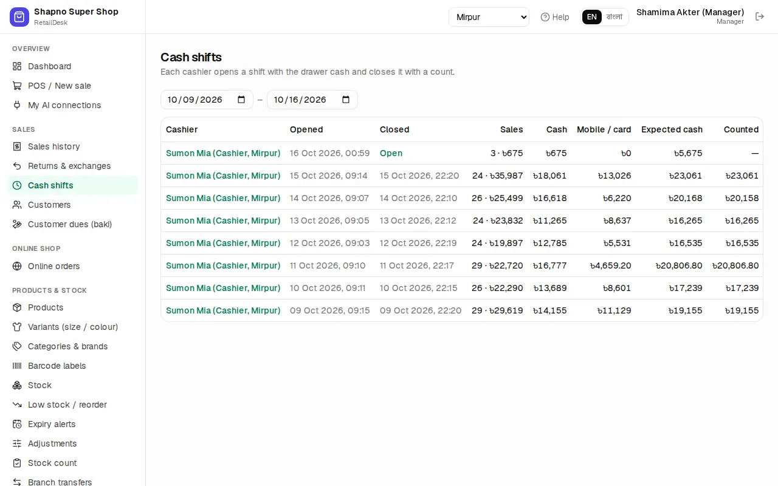Open calendar picker for start date 10/09/2026
The image size is (778, 486).
(x=241, y=100)
